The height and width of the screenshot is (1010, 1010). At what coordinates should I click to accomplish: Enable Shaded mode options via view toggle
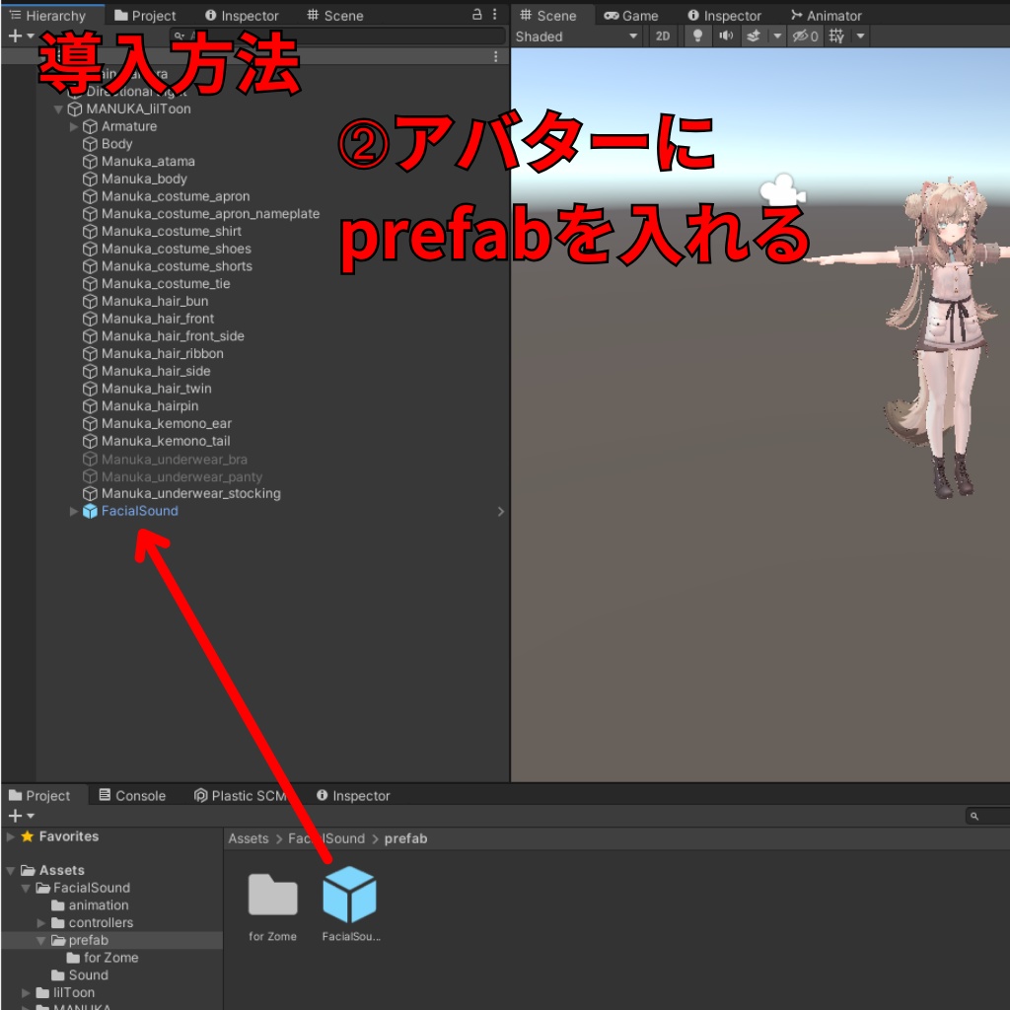tap(634, 36)
